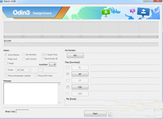Toggle the F. Reset Time checkbox
Image resolution: width=163 pixels, height=119 pixels.
pos(43,55)
